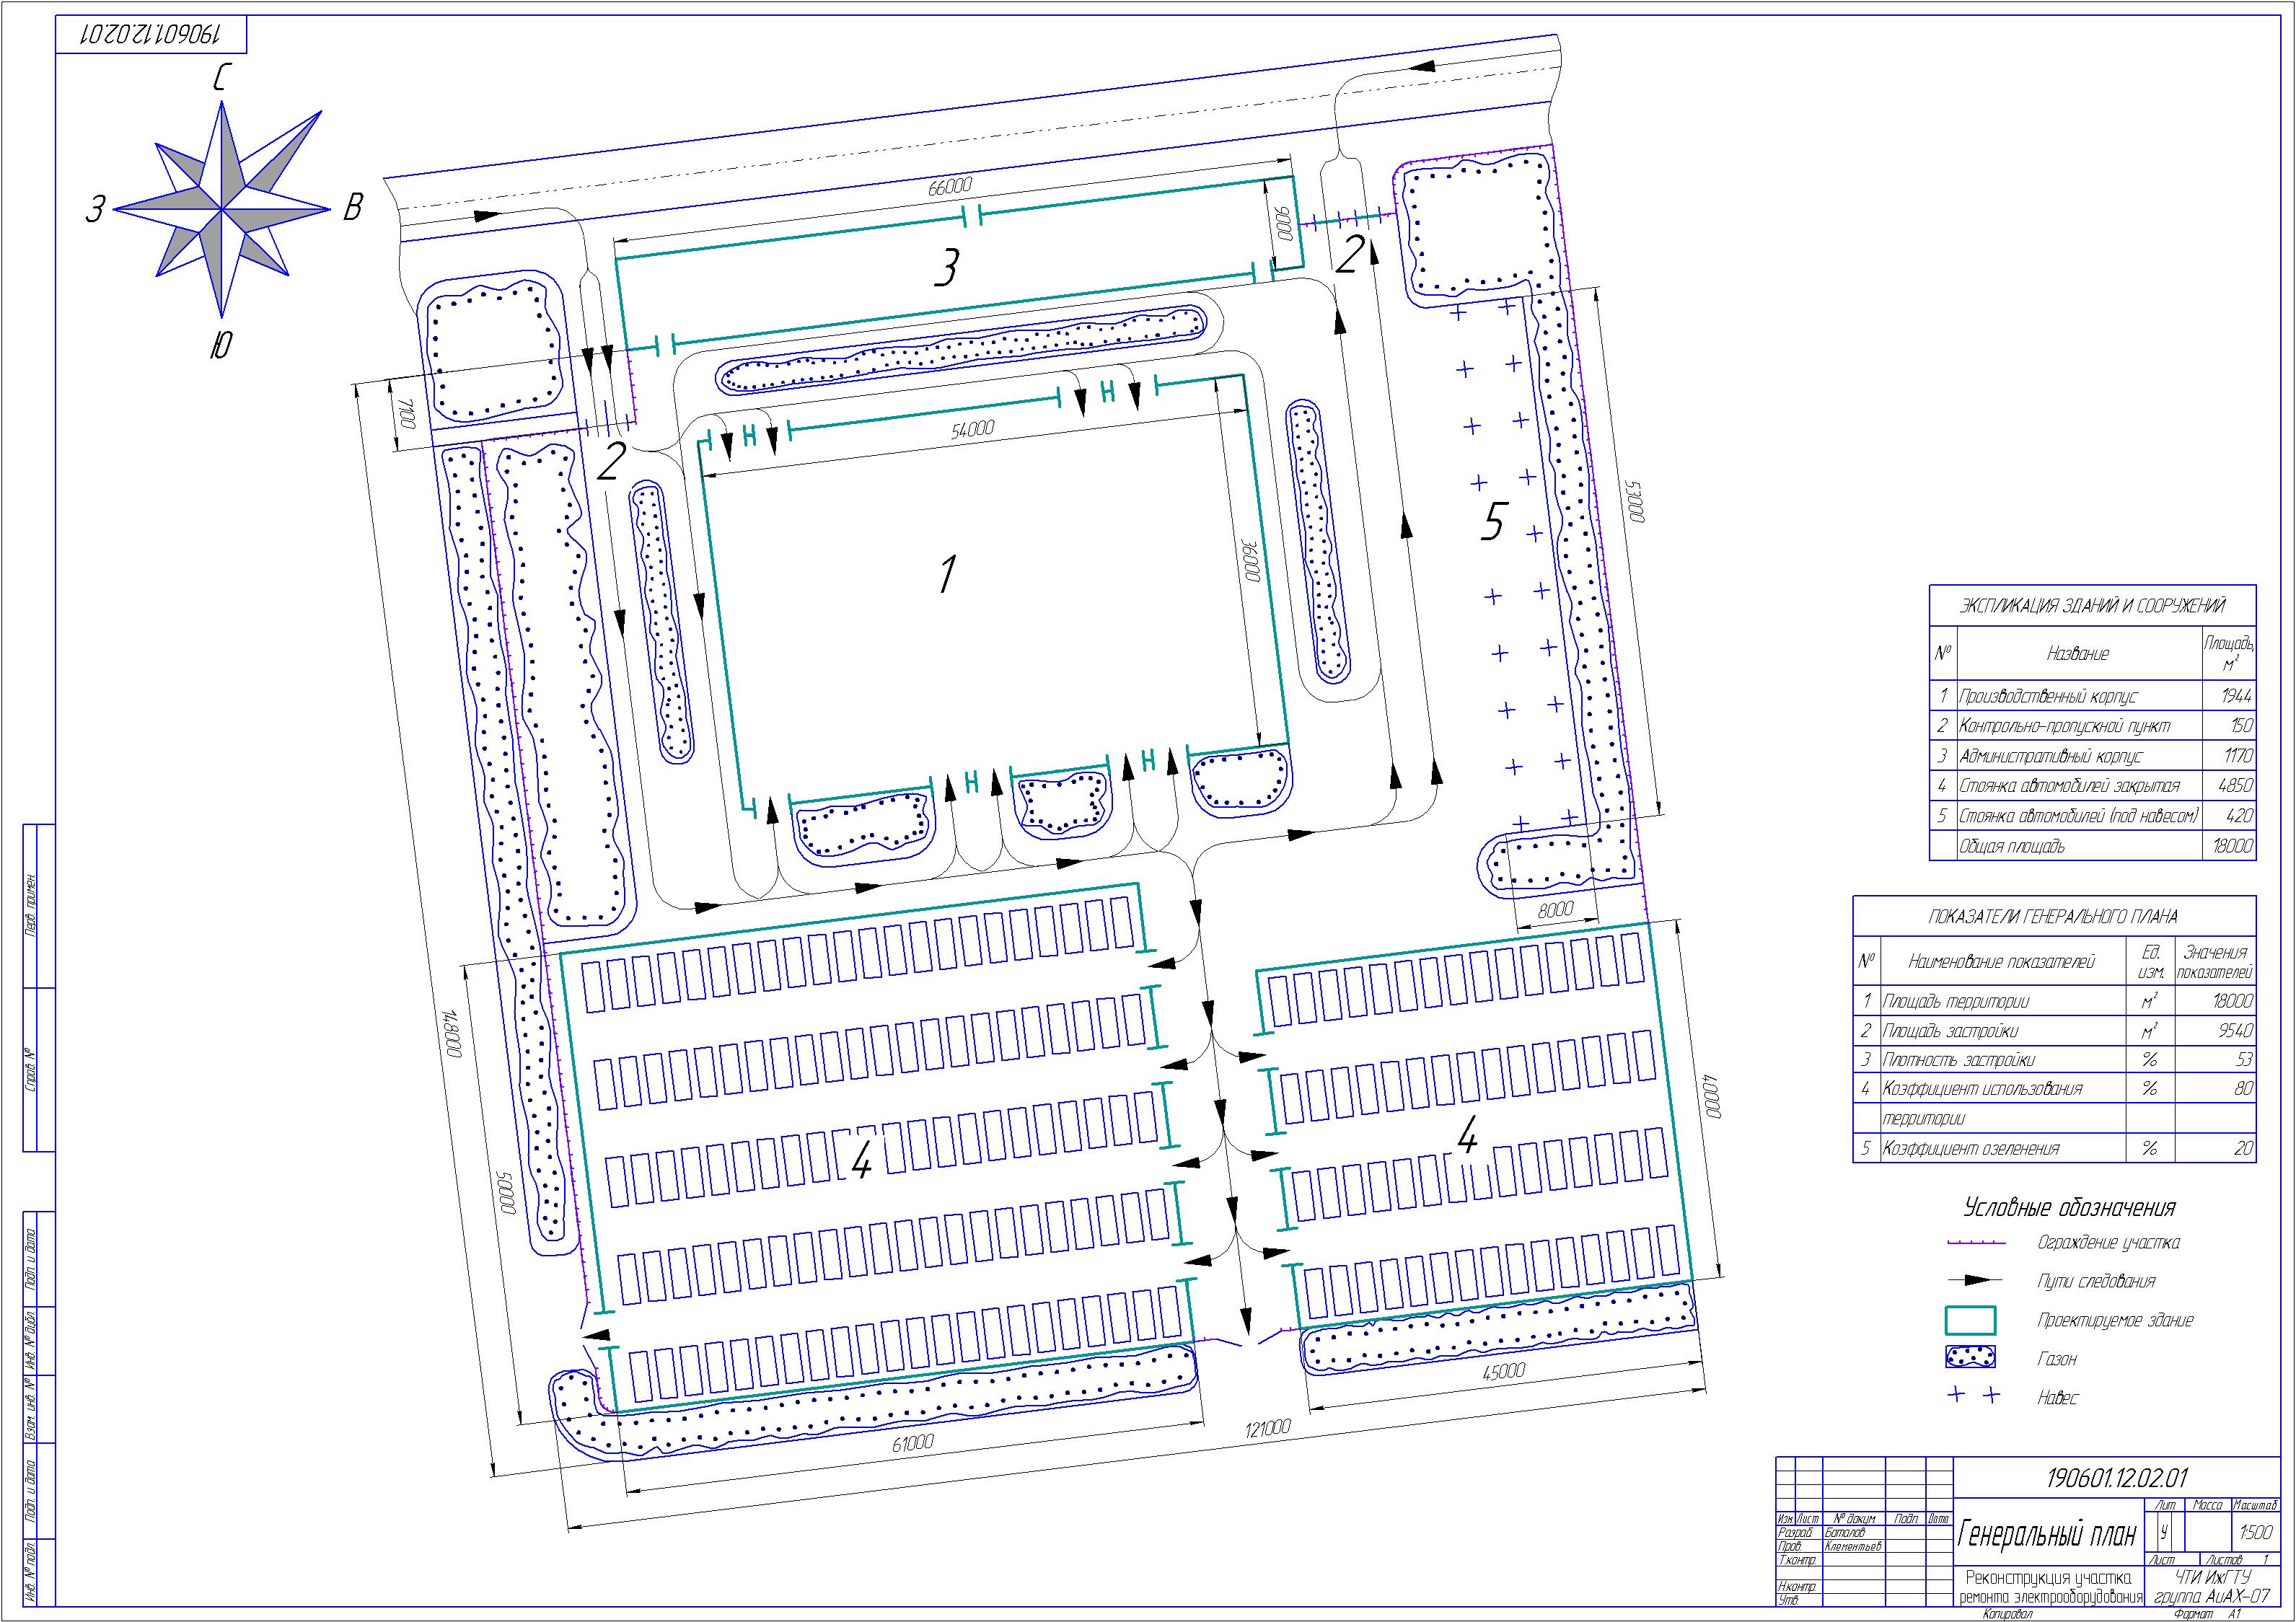Select the row "Административный корпус"

[2092, 756]
